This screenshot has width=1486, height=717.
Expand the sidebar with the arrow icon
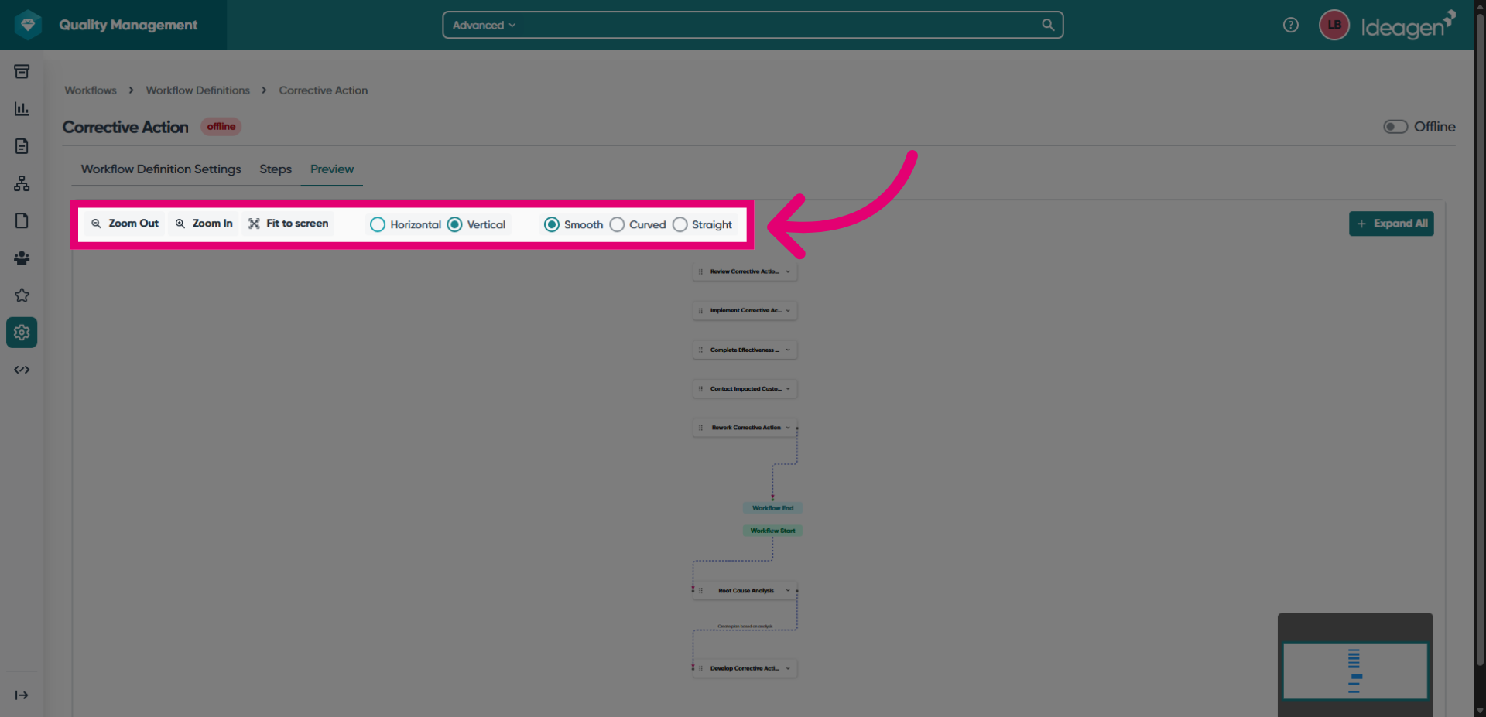[22, 695]
